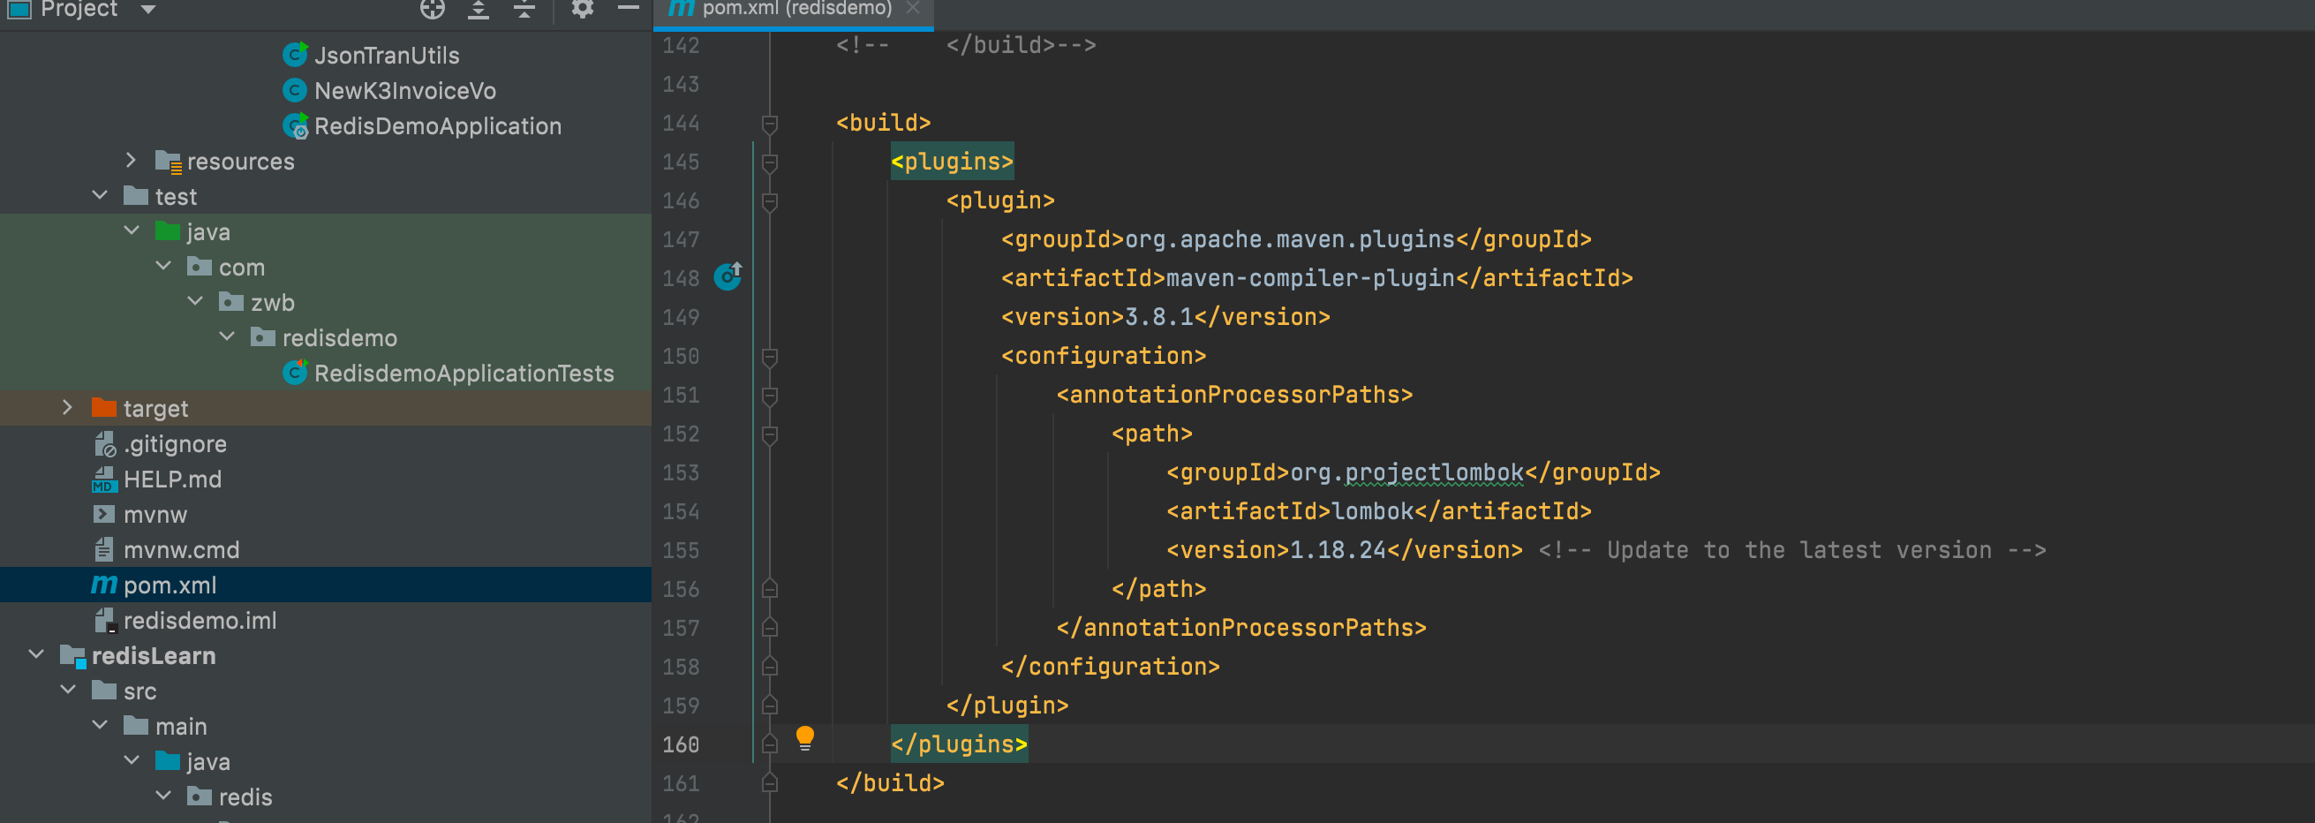Viewport: 2315px width, 823px height.
Task: Collapse the blue java source folder
Action: (x=132, y=760)
